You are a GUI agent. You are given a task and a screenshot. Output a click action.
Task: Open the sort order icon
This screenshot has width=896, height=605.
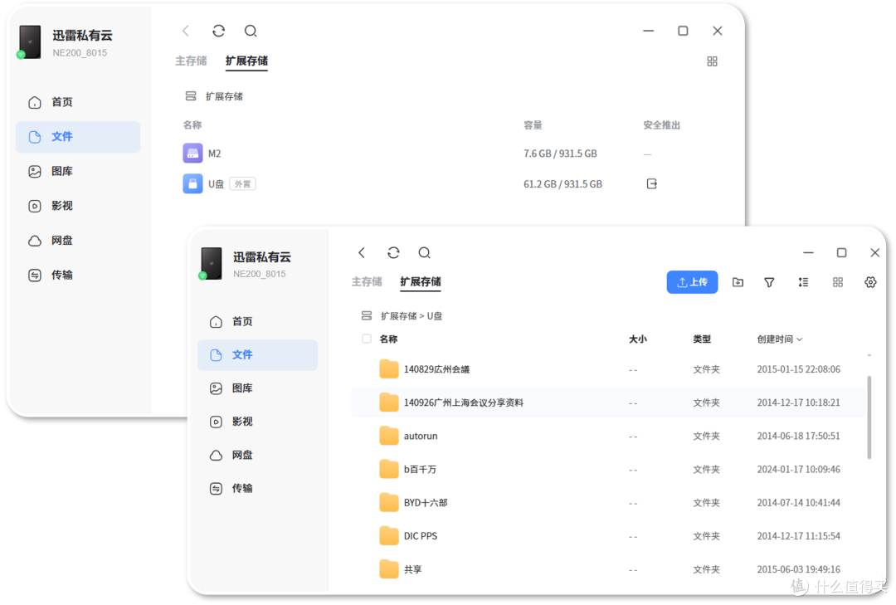[803, 282]
